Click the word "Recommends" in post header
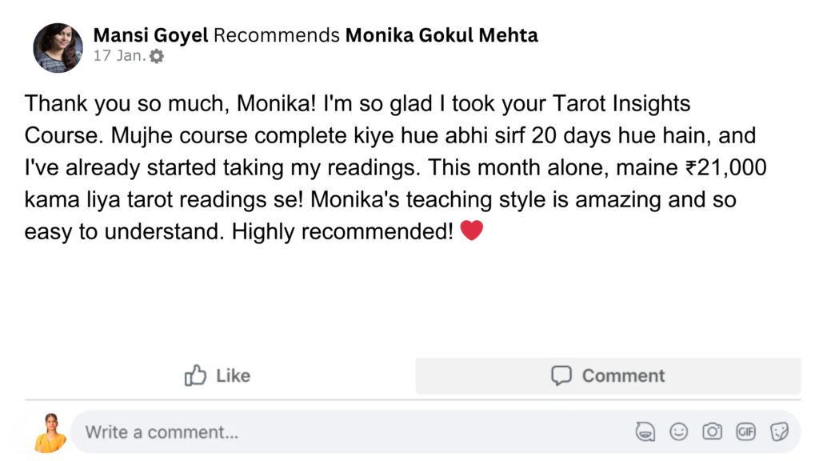819x461 pixels. [277, 35]
